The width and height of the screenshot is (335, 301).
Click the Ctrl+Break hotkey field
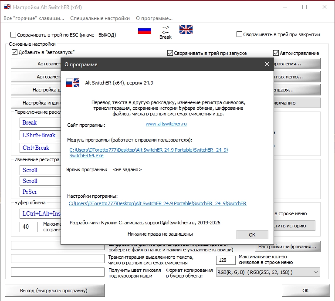pos(40,148)
